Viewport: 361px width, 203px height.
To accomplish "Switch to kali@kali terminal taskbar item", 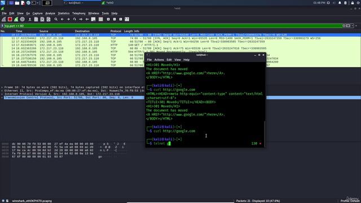I will (x=82, y=3).
